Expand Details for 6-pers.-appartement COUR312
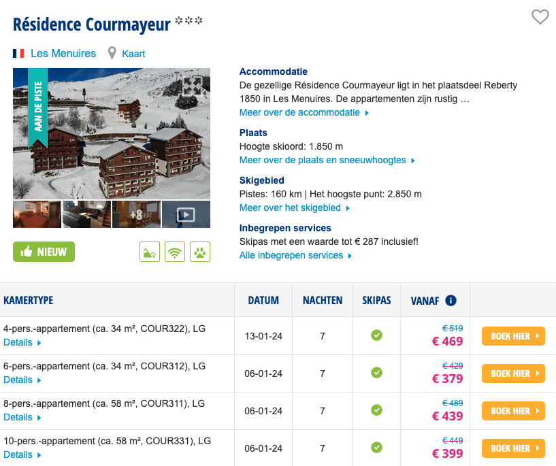The image size is (556, 466). [x=22, y=380]
